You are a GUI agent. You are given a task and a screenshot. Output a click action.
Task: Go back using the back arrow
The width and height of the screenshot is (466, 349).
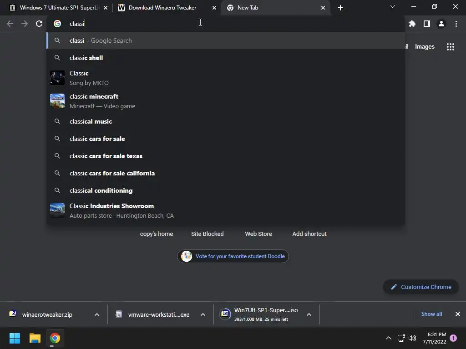pos(10,24)
